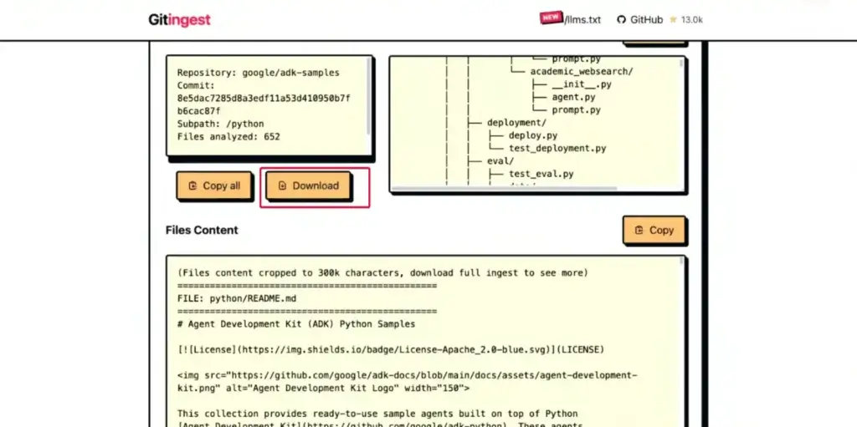
Task: Select the academic_websearch/ folder in tree
Action: (581, 72)
